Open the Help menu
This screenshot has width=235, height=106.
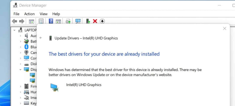(x=56, y=14)
